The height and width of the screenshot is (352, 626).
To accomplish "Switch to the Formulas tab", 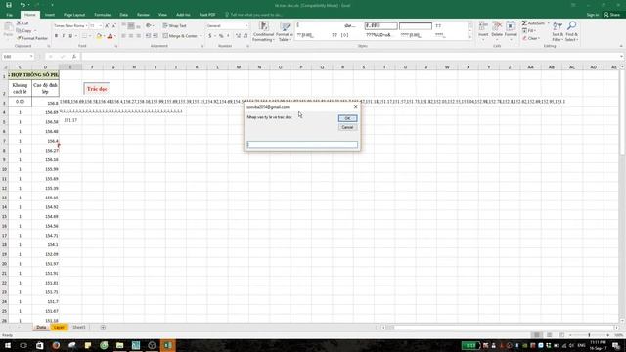I will click(102, 15).
